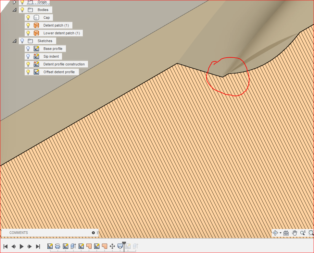Select the suppressed Extrude at timeline end
This screenshot has height=253, width=314.
[136, 246]
